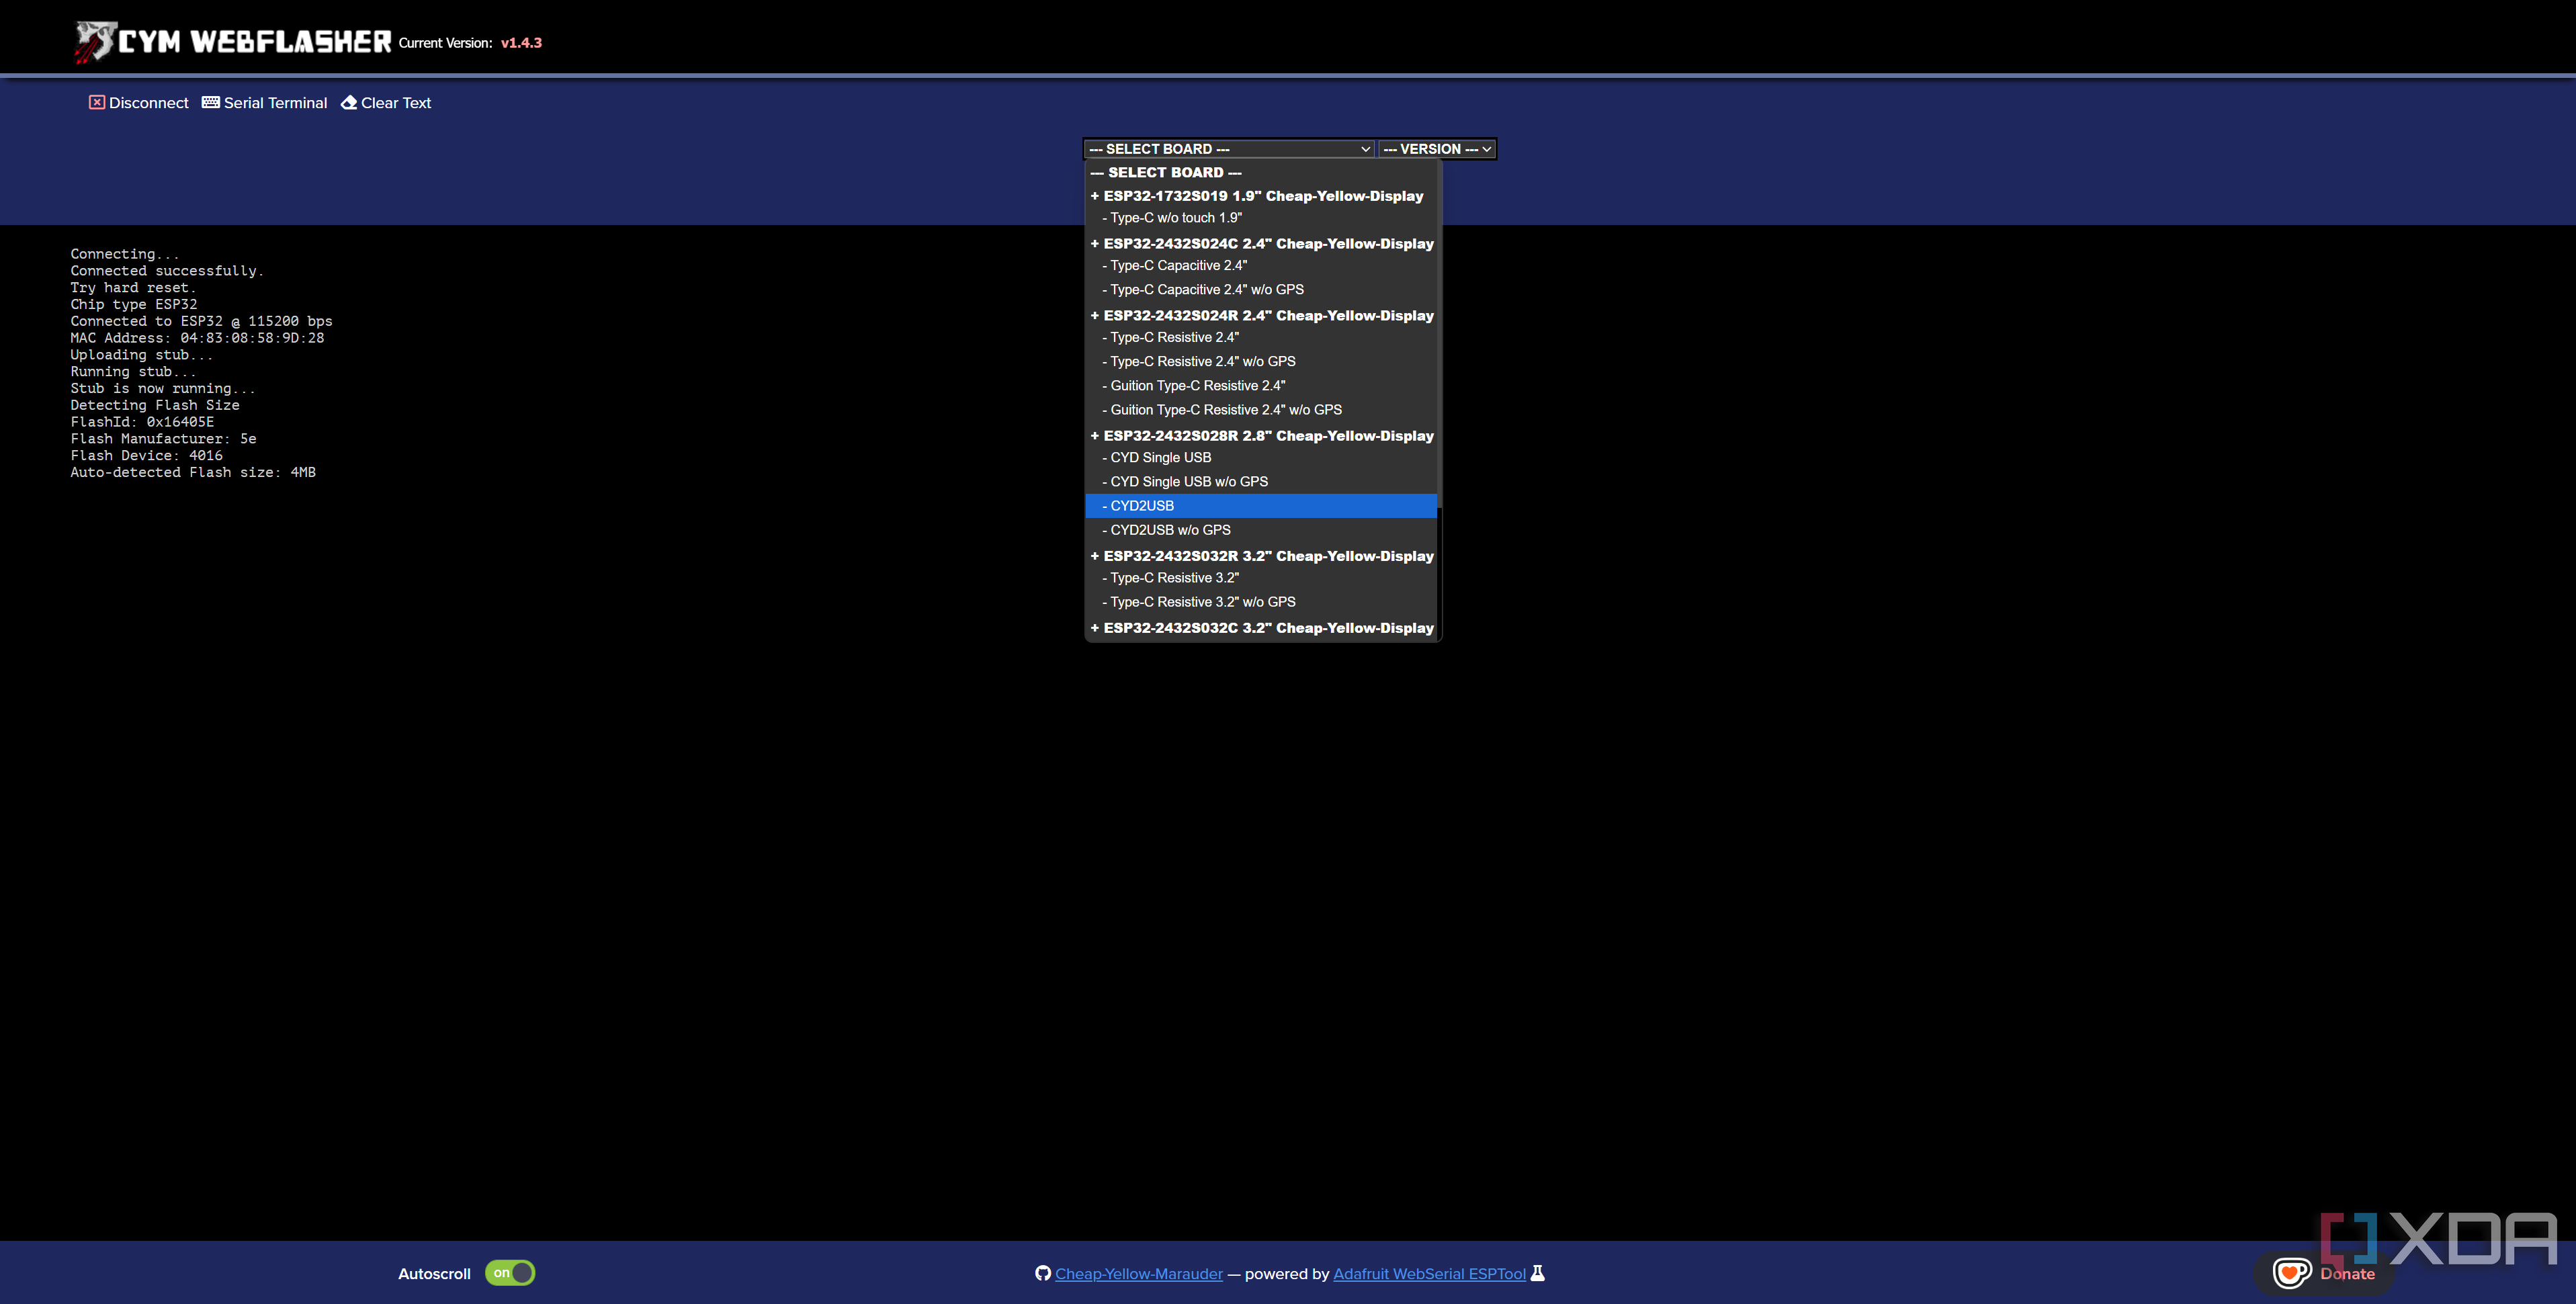Click the Donate button text
2576x1304 pixels.
pyautogui.click(x=2347, y=1274)
